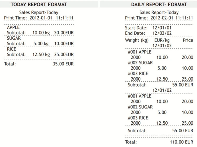Screen dimensions: 197x147
Task: Click the TODAY REPORT FORMAT header
Action: [39, 4]
